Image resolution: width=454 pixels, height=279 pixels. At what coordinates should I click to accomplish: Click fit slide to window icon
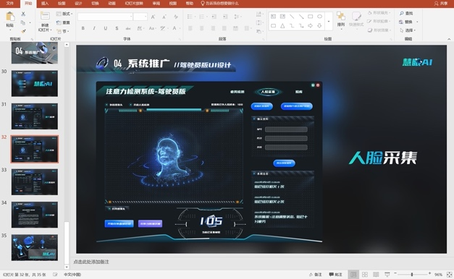click(450, 275)
